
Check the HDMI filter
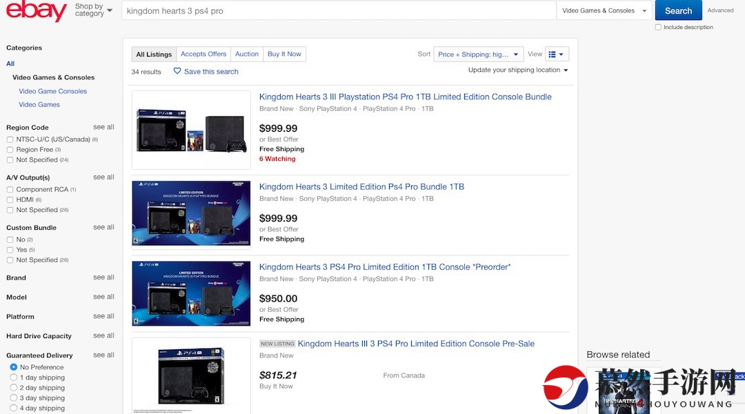coord(10,199)
